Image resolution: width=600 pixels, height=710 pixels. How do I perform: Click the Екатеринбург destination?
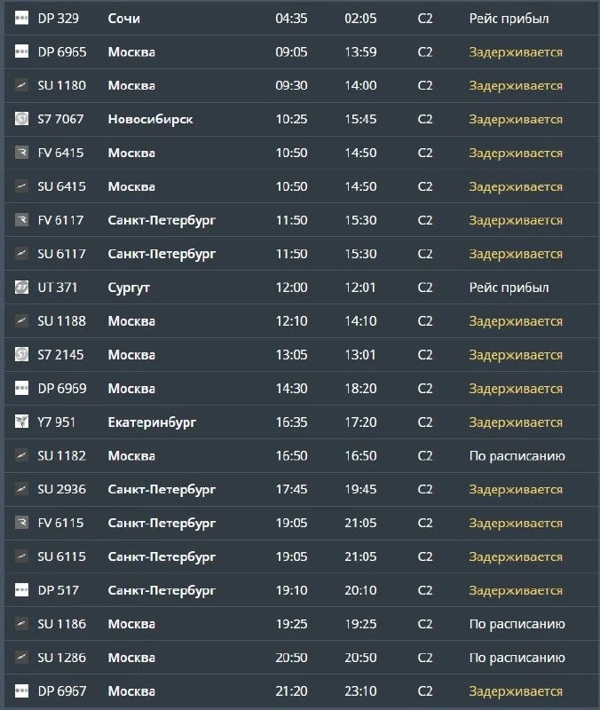[152, 422]
